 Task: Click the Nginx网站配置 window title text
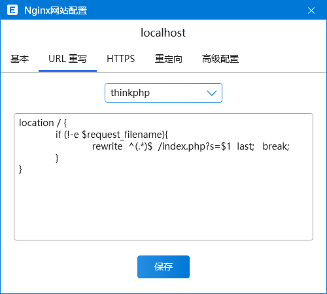pyautogui.click(x=56, y=10)
